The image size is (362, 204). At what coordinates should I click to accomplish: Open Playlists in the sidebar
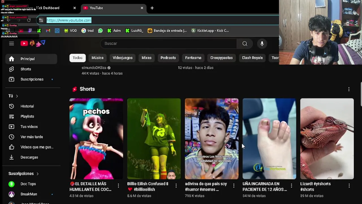coord(31,116)
